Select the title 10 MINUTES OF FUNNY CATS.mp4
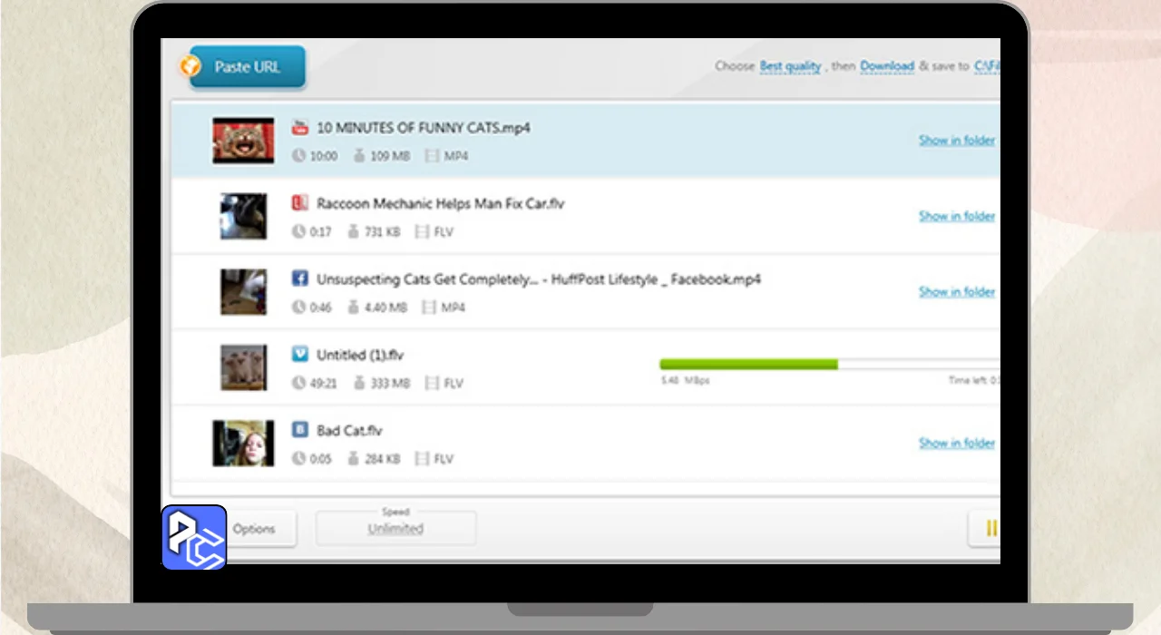The height and width of the screenshot is (635, 1161). click(424, 128)
